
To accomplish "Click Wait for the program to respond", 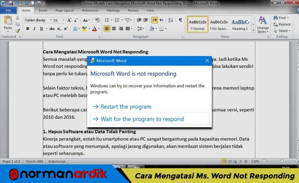I will click(x=150, y=119).
